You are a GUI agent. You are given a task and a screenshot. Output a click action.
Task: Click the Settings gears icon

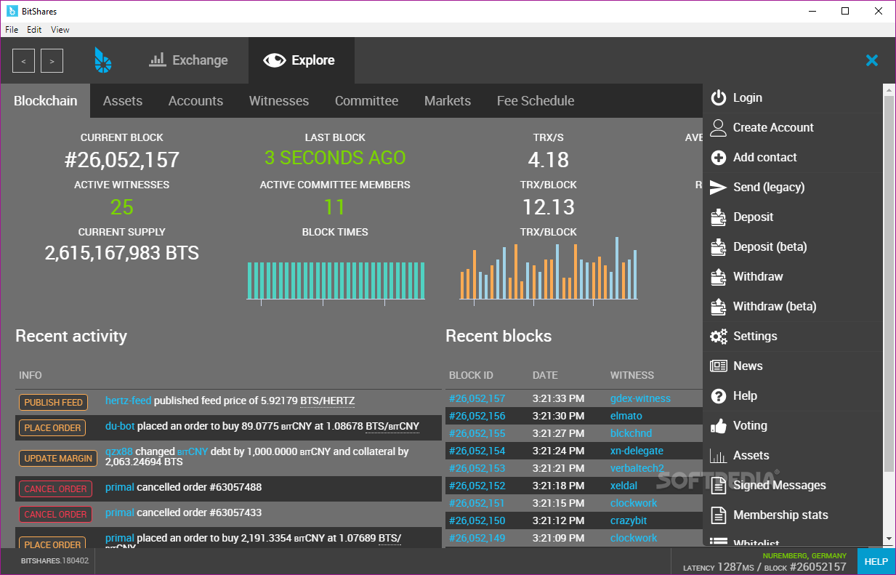[719, 337]
